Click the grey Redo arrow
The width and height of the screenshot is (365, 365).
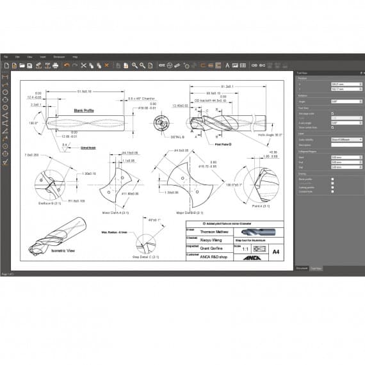pyautogui.click(x=75, y=65)
